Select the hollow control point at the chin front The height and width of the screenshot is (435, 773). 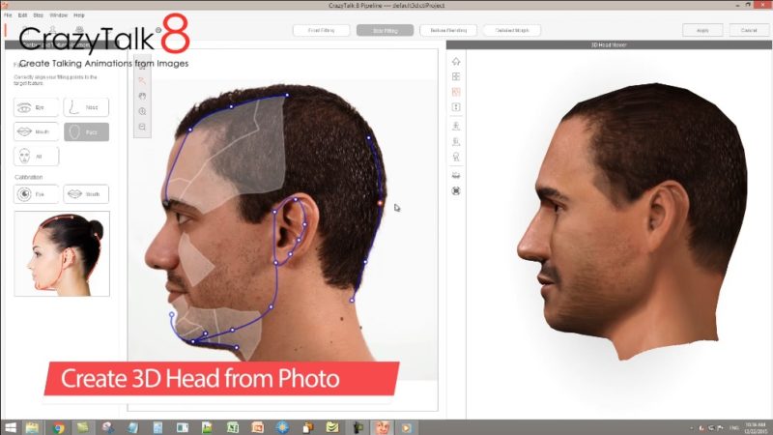172,314
